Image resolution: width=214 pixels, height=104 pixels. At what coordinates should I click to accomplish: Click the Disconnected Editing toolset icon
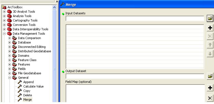(x=14, y=47)
